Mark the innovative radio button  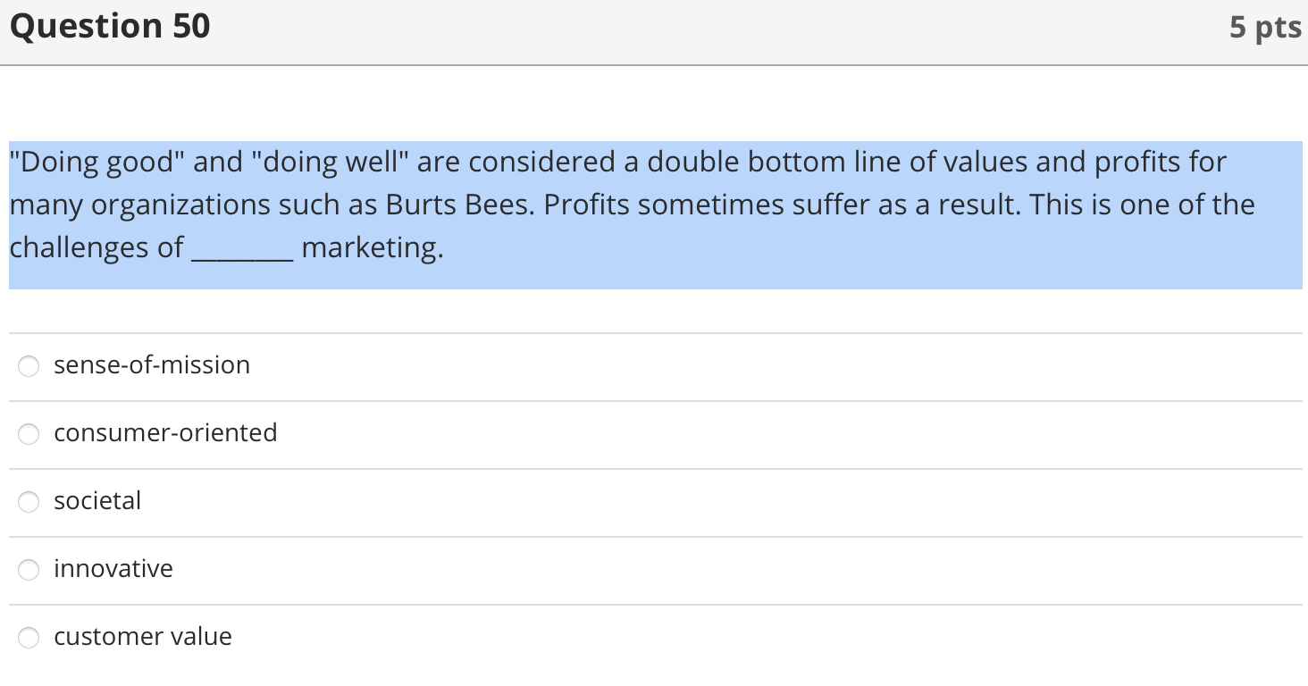click(x=29, y=570)
